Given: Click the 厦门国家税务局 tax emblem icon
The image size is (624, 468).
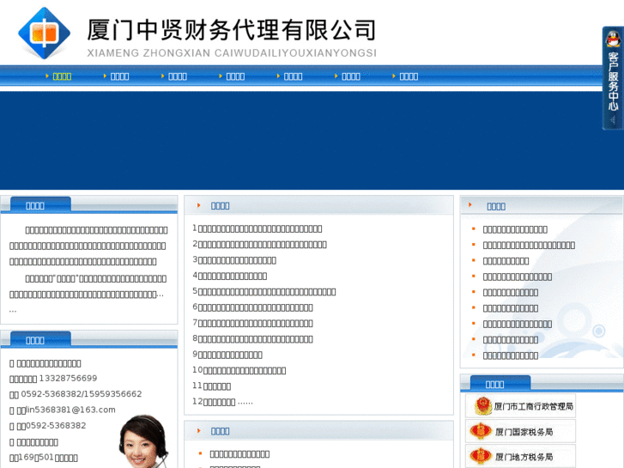Looking at the screenshot, I should (x=481, y=431).
